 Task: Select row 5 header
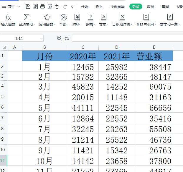4,97
